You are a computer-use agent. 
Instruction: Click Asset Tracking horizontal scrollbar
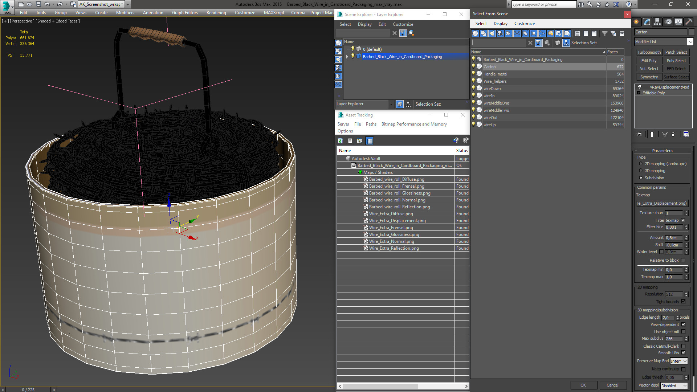403,386
